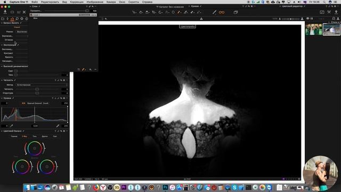Collapse the Экспозиция panel

[2, 45]
